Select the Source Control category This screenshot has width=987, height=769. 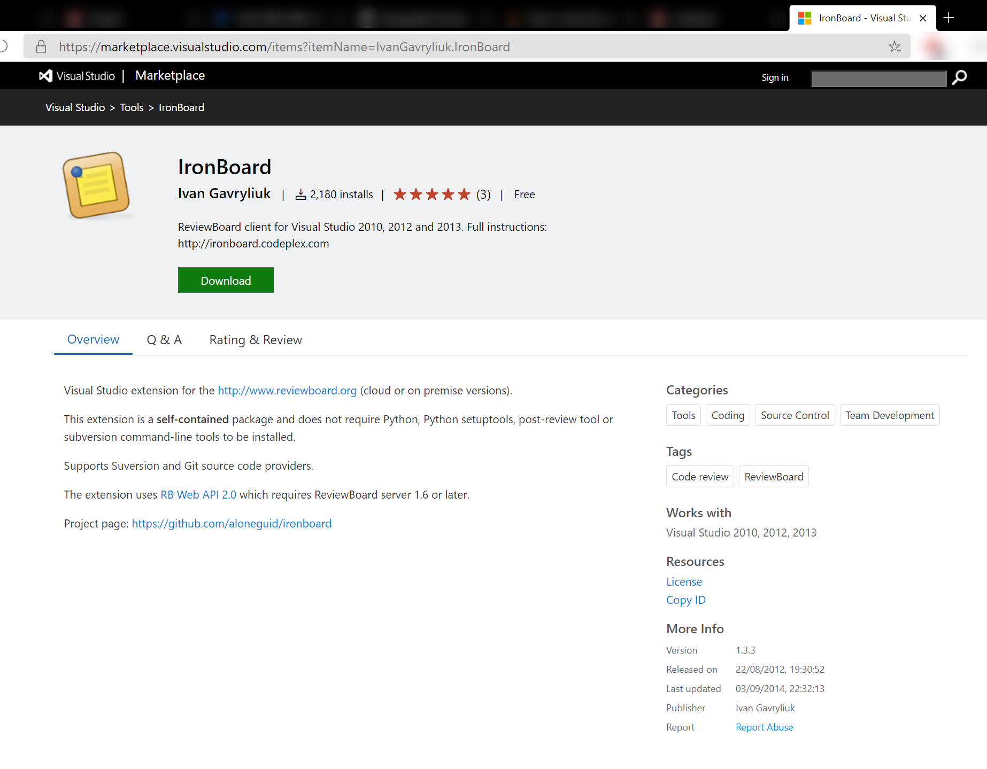coord(795,415)
